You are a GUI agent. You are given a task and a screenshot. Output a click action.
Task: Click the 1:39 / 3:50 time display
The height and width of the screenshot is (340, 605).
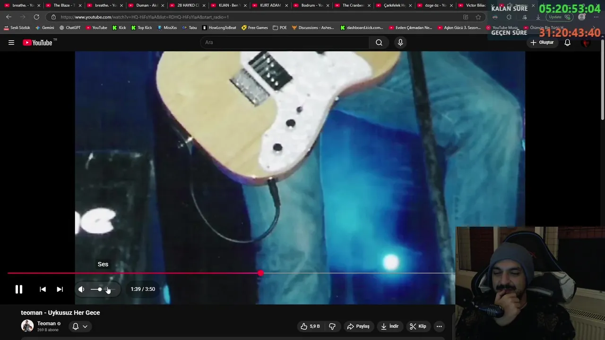[x=143, y=289]
